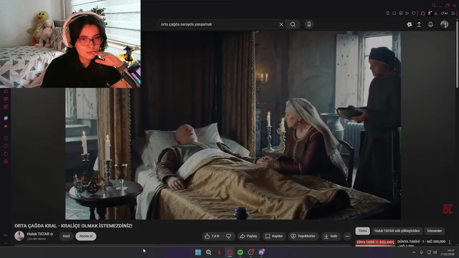Clear the YouTube search box text
Screen dimensions: 459x258
[x=281, y=24]
